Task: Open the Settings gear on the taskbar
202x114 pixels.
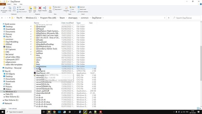Action: tap(70, 112)
